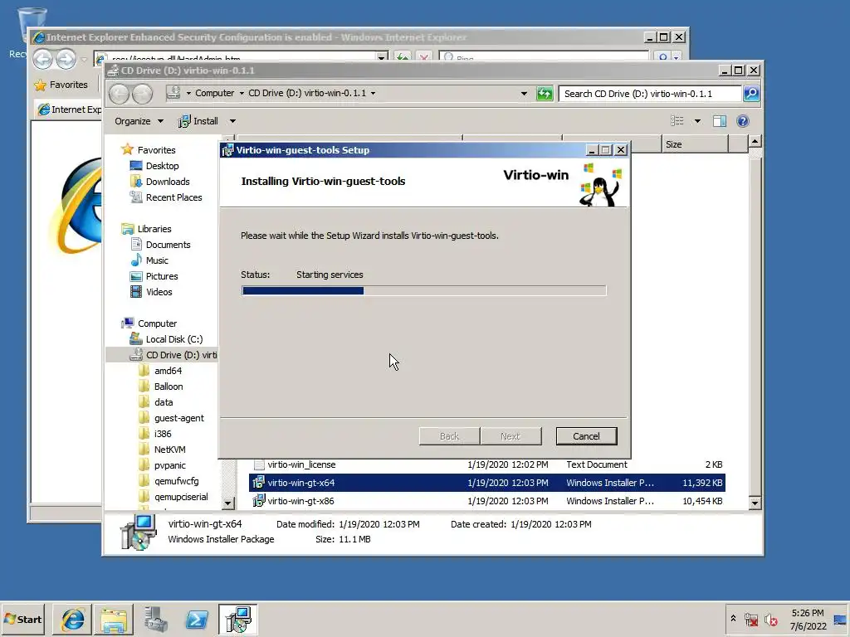
Task: Refresh the CD Drive folder view
Action: pyautogui.click(x=545, y=94)
